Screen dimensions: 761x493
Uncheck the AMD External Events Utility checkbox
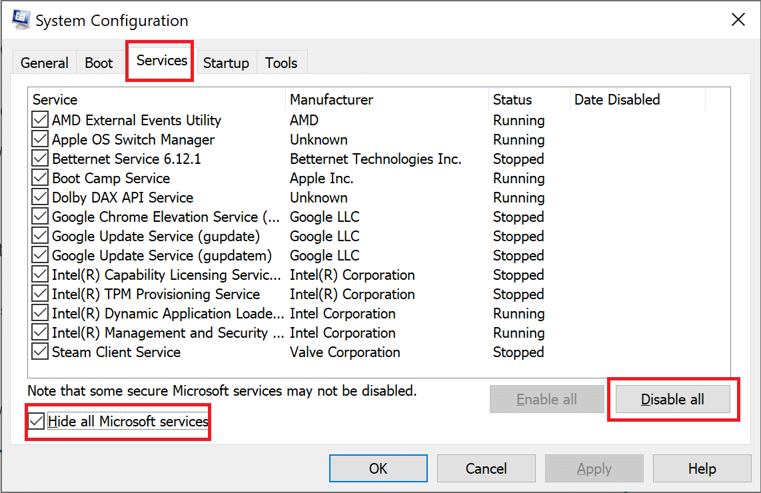pos(40,121)
